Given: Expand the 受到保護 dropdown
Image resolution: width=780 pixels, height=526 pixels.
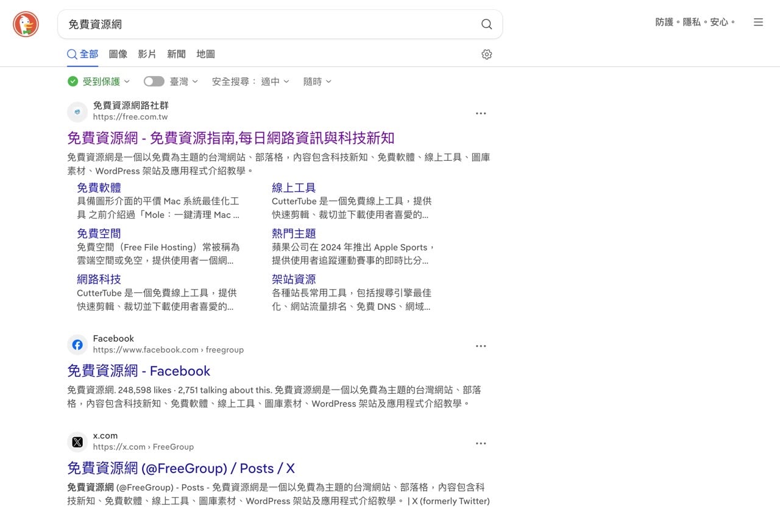Looking at the screenshot, I should click(106, 81).
